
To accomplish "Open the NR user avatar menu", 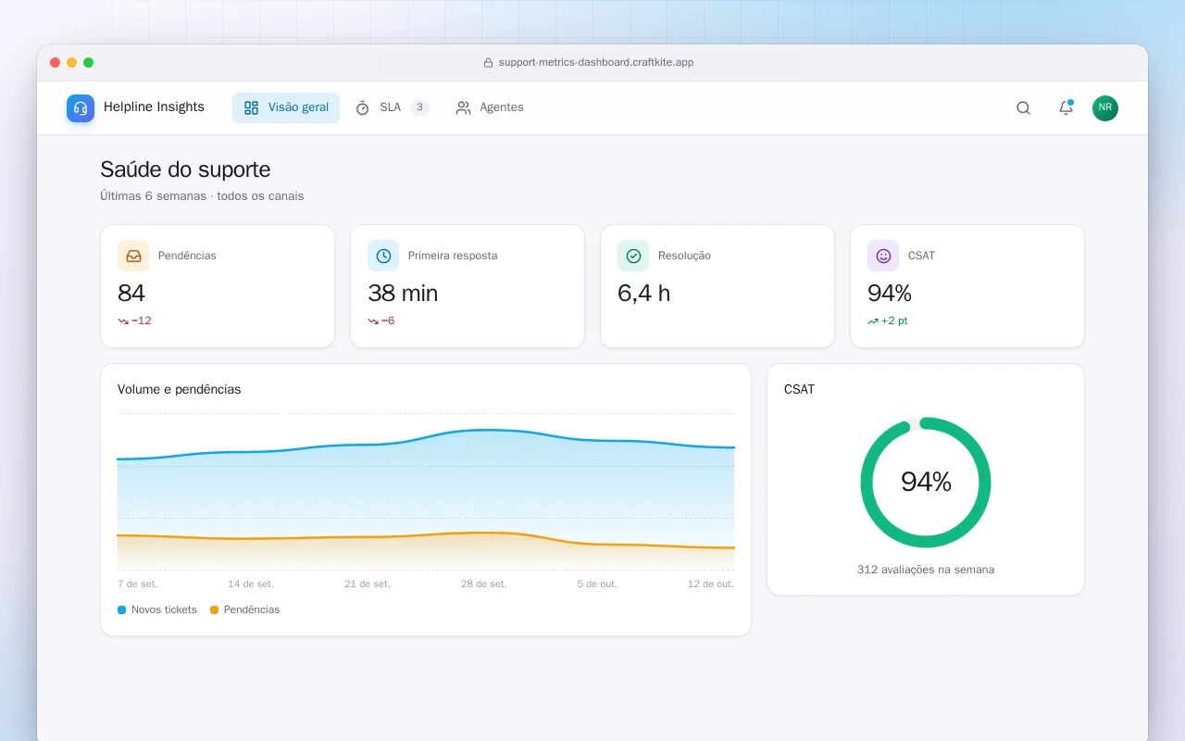I will click(1105, 108).
